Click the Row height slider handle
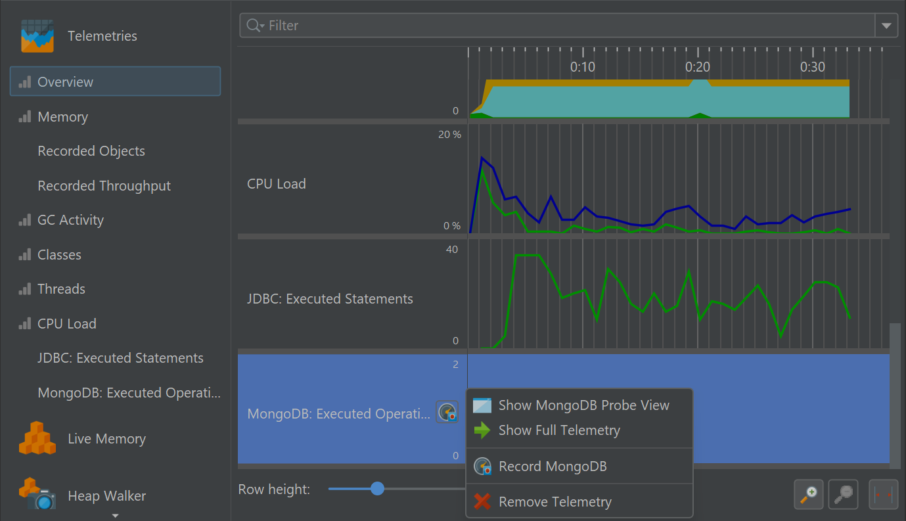This screenshot has height=521, width=906. 377,489
